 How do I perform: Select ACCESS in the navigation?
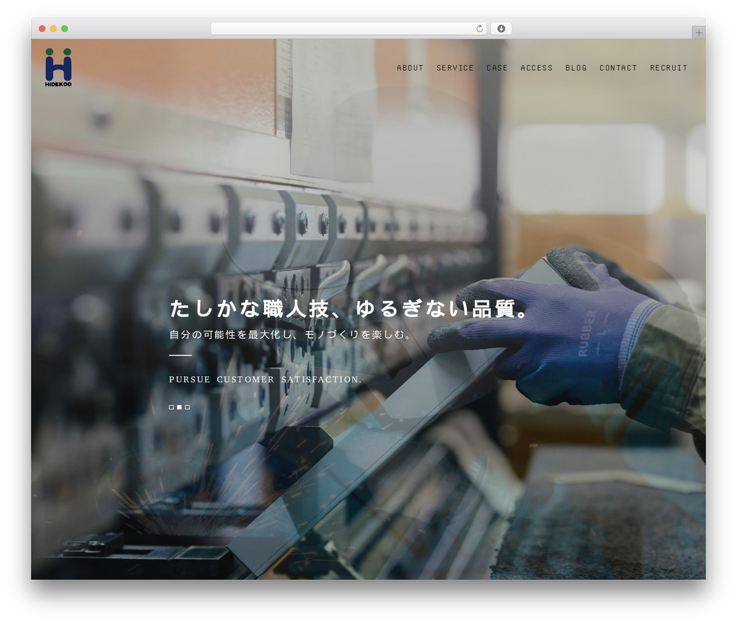(x=537, y=68)
